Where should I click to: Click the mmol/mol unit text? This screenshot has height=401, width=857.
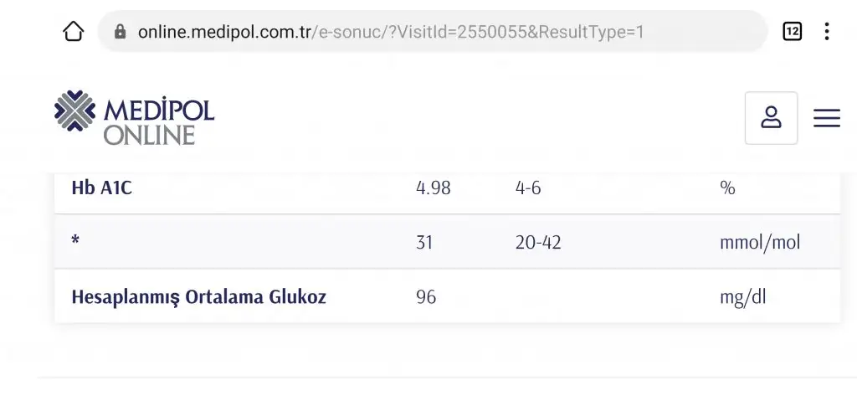coord(760,242)
